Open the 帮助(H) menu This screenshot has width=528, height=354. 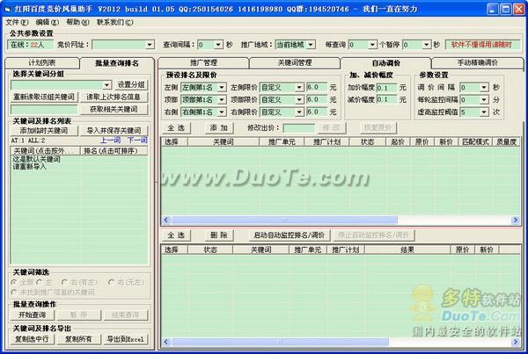[77, 22]
